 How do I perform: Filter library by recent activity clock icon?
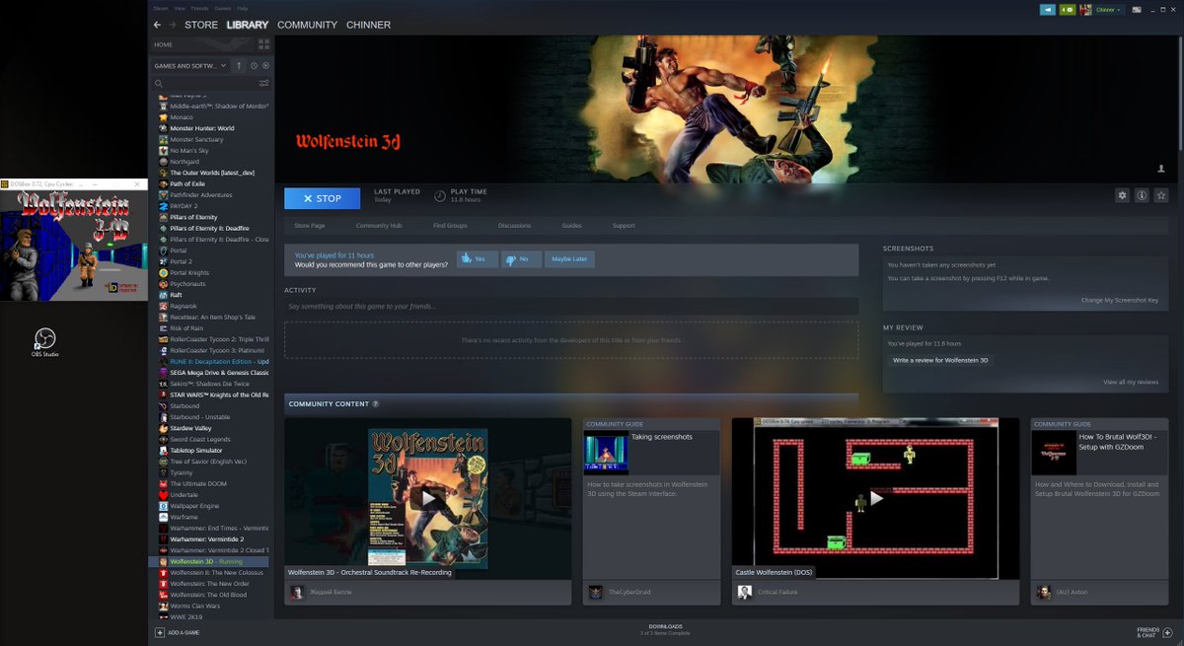(254, 66)
